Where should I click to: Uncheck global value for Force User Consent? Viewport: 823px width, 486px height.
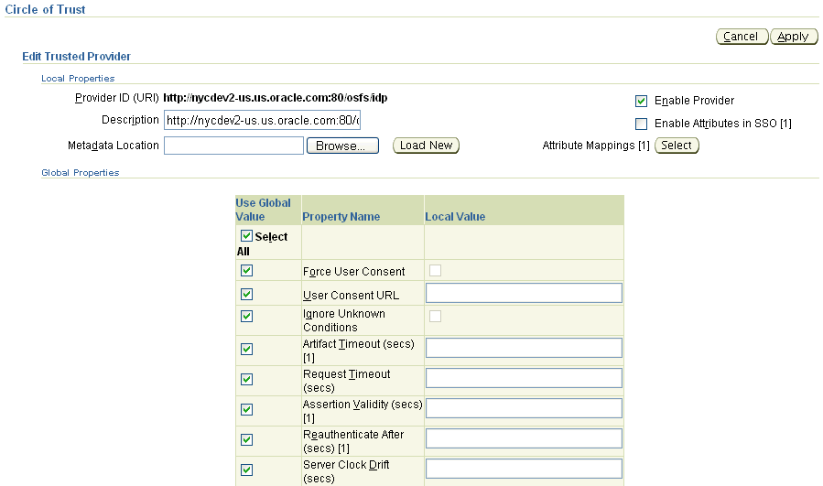tap(246, 270)
